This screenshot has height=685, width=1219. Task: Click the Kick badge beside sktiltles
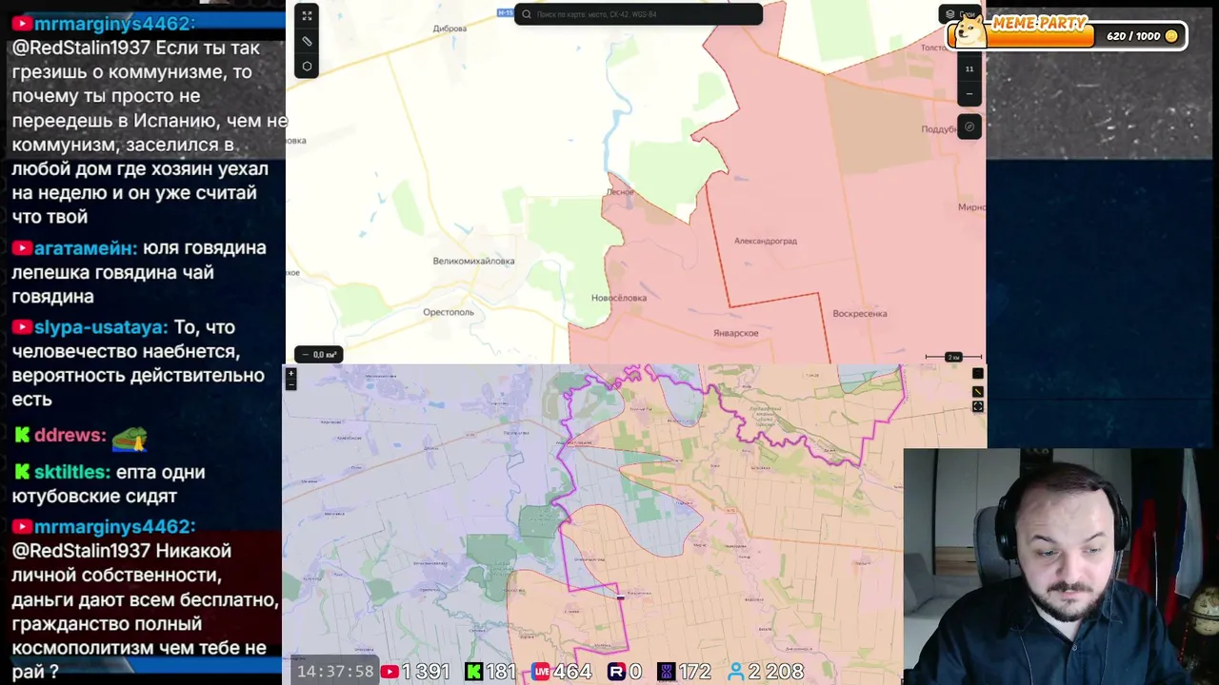22,472
